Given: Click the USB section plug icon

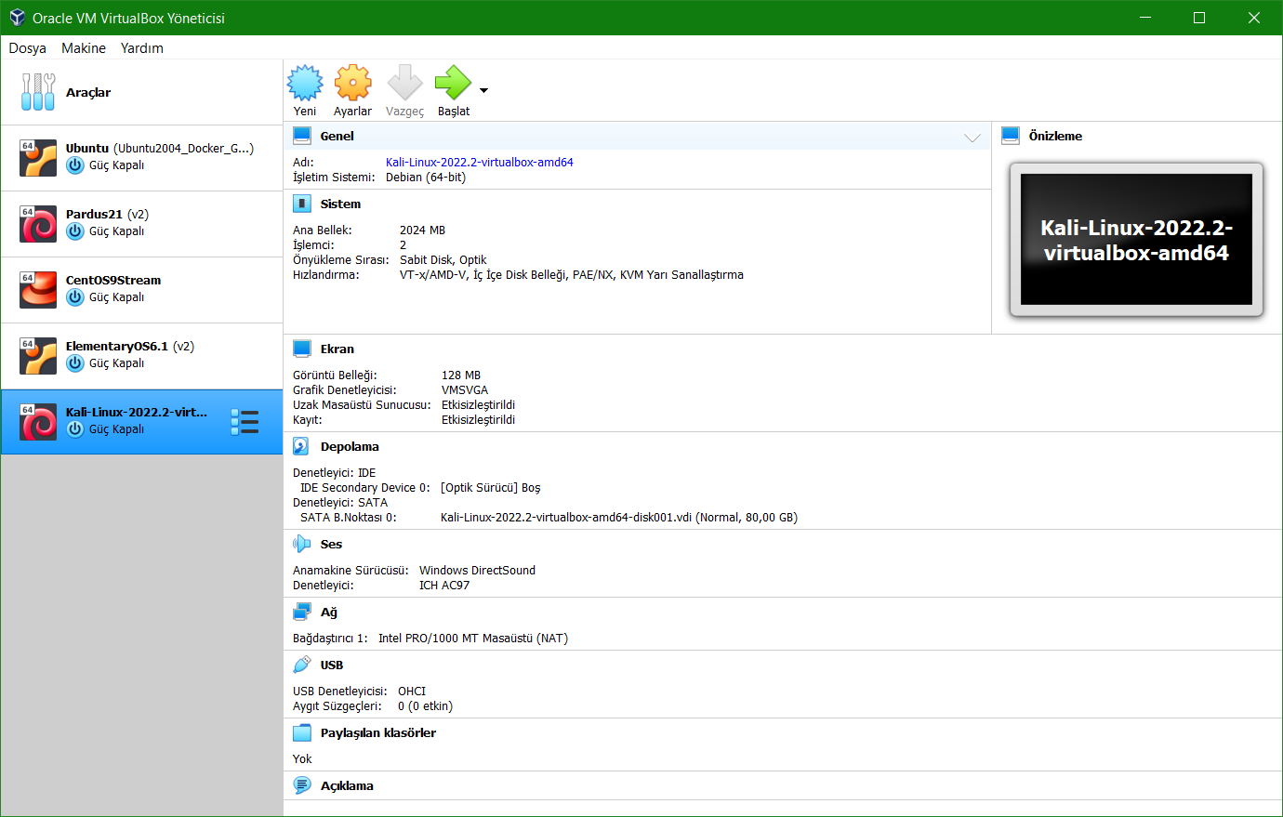Looking at the screenshot, I should 302,665.
